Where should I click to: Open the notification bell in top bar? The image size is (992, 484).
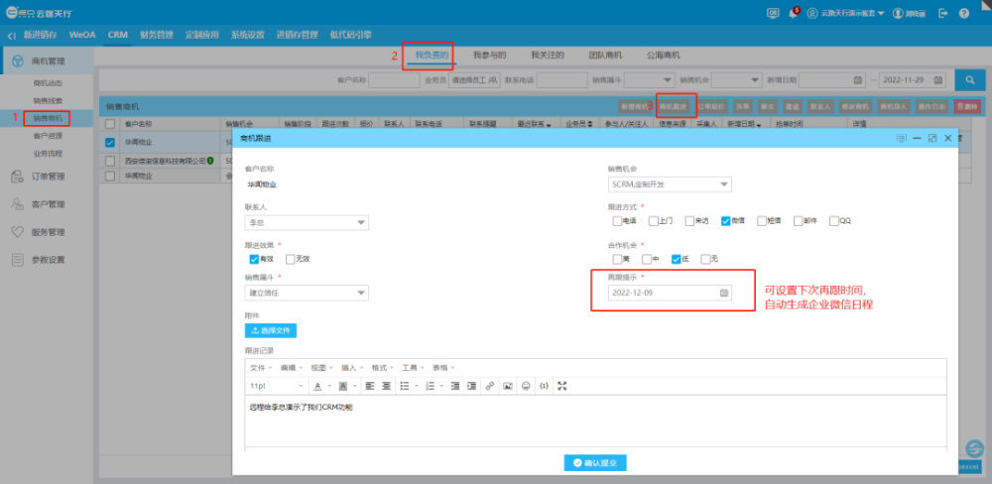pos(792,13)
